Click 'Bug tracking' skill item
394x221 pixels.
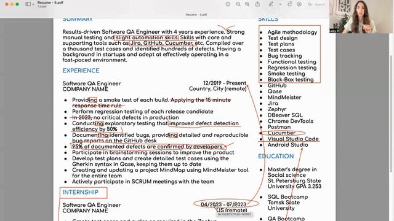284,56
